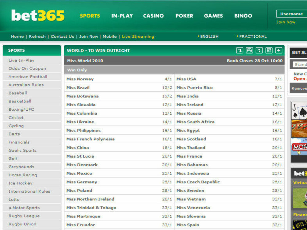This screenshot has width=307, height=230.
Task: Select Golf in the sidebar
Action: click(32, 159)
